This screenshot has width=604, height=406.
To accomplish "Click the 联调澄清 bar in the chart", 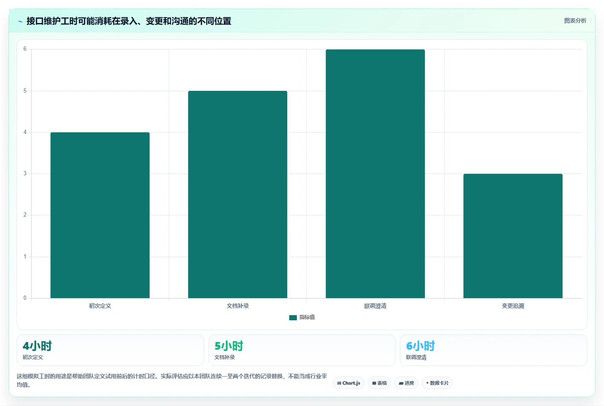I will pos(375,174).
